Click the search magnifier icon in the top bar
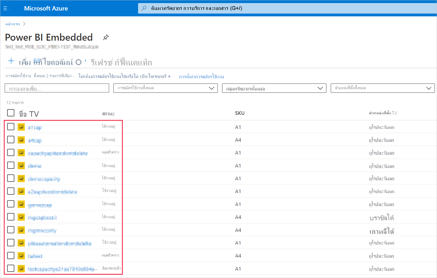 (144, 8)
